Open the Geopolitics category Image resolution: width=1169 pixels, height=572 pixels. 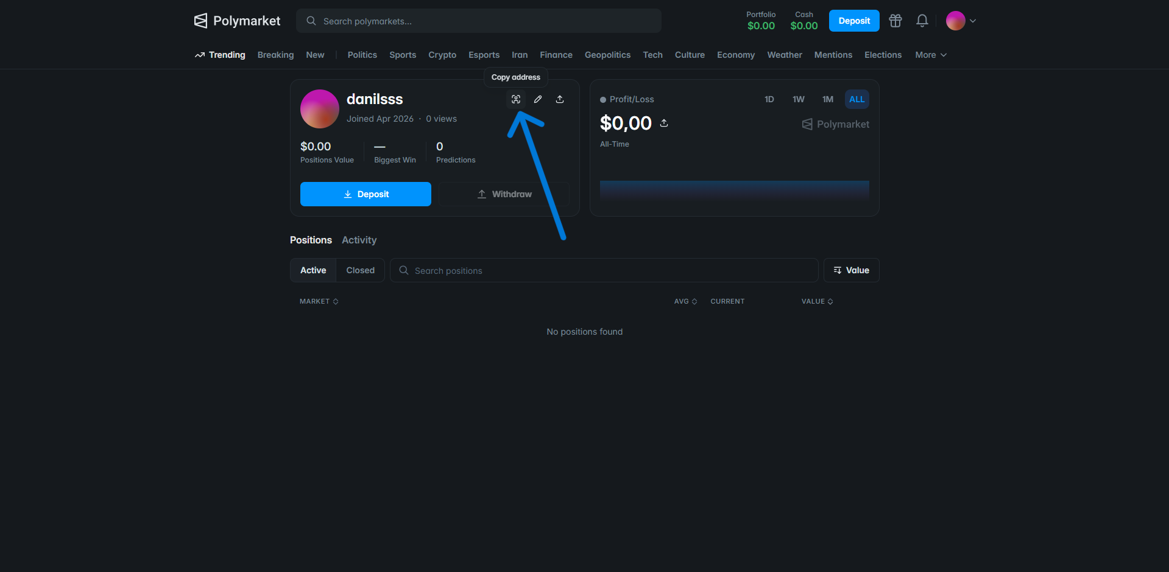pyautogui.click(x=608, y=55)
